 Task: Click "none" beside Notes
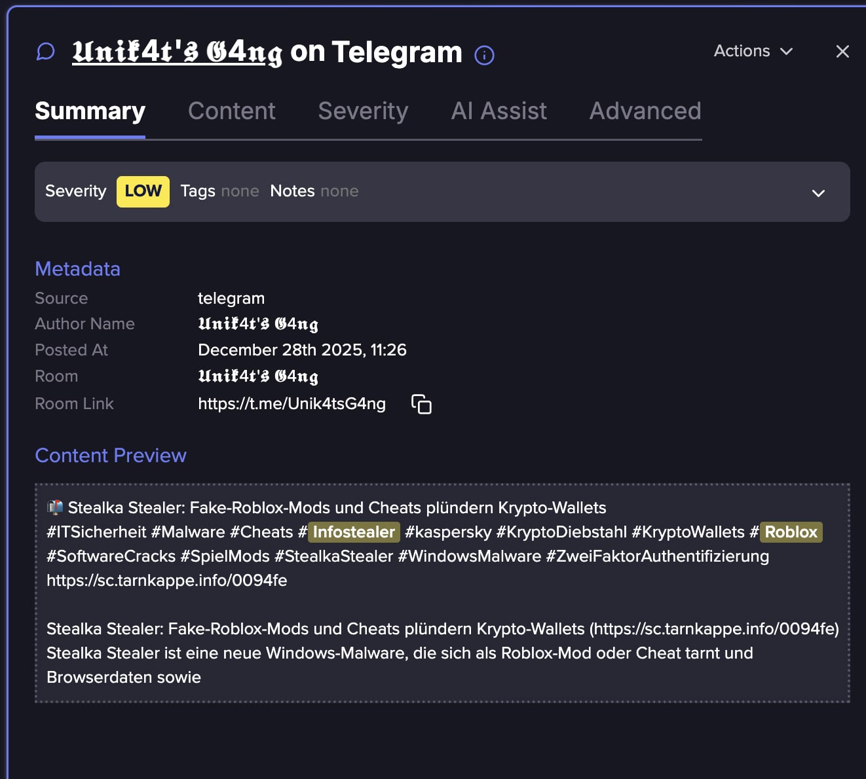pos(340,191)
